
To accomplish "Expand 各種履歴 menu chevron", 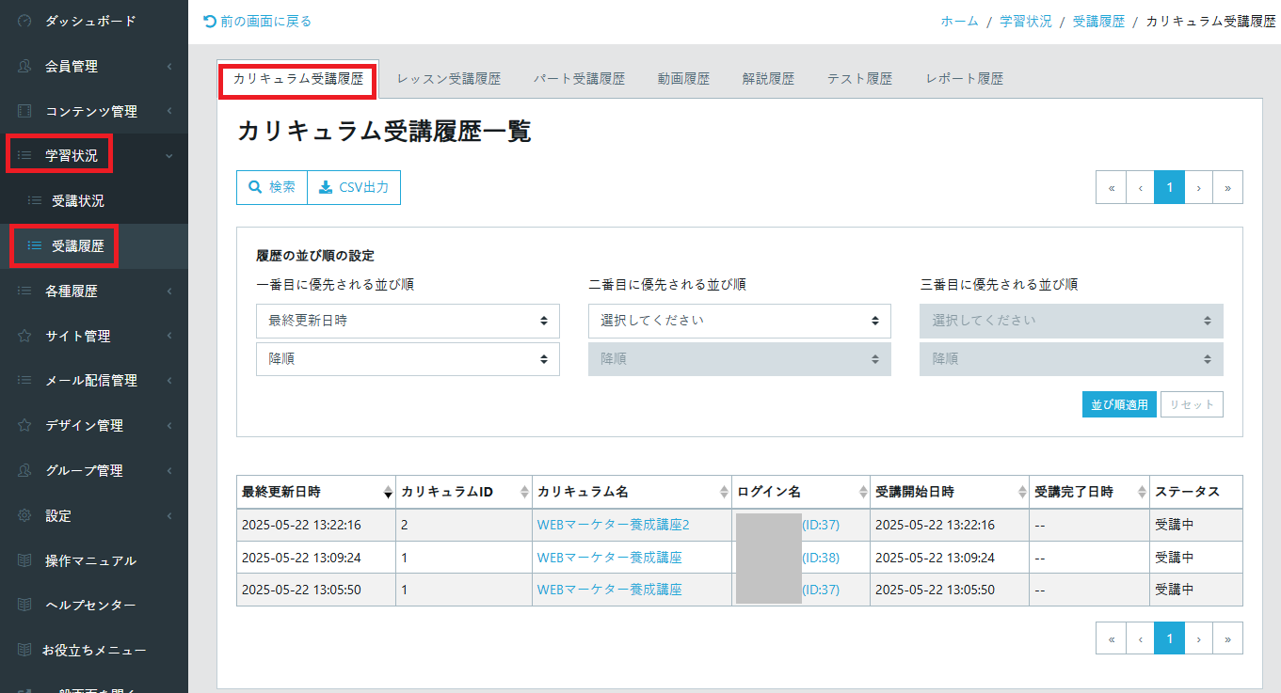I will pyautogui.click(x=168, y=291).
